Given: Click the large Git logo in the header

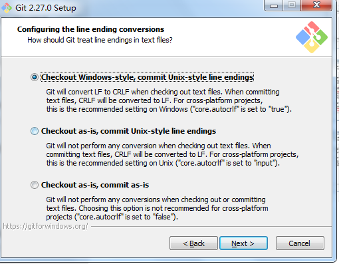Looking at the screenshot, I should (312, 37).
